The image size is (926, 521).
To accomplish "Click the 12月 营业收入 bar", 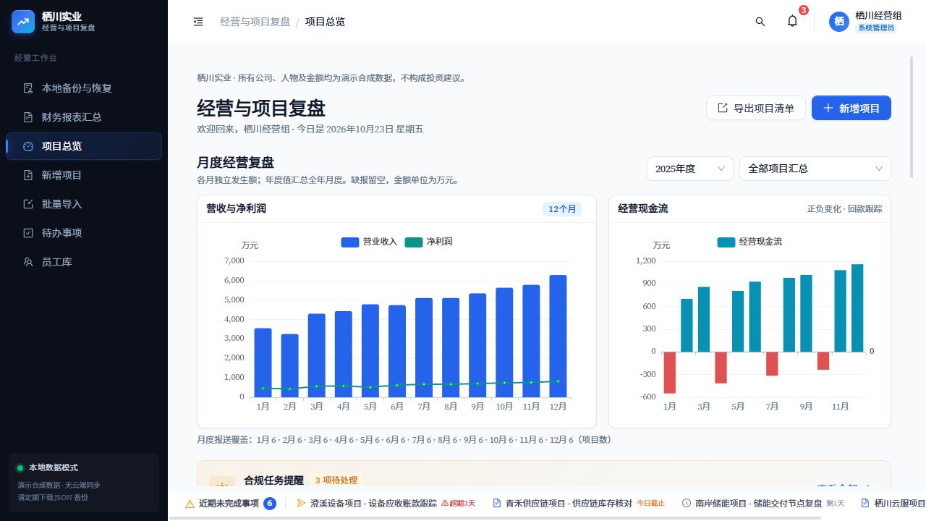I will [x=558, y=336].
